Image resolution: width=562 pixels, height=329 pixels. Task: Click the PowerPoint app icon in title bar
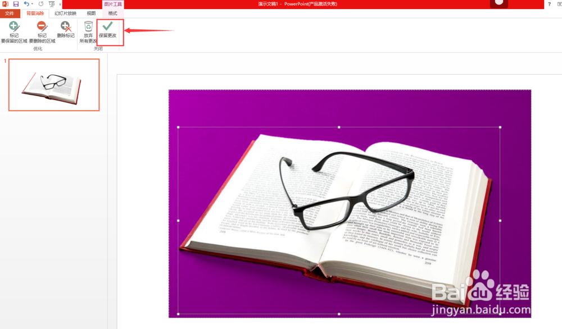point(5,4)
